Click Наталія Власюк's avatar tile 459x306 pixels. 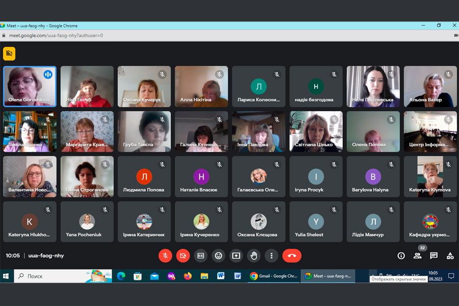click(201, 176)
